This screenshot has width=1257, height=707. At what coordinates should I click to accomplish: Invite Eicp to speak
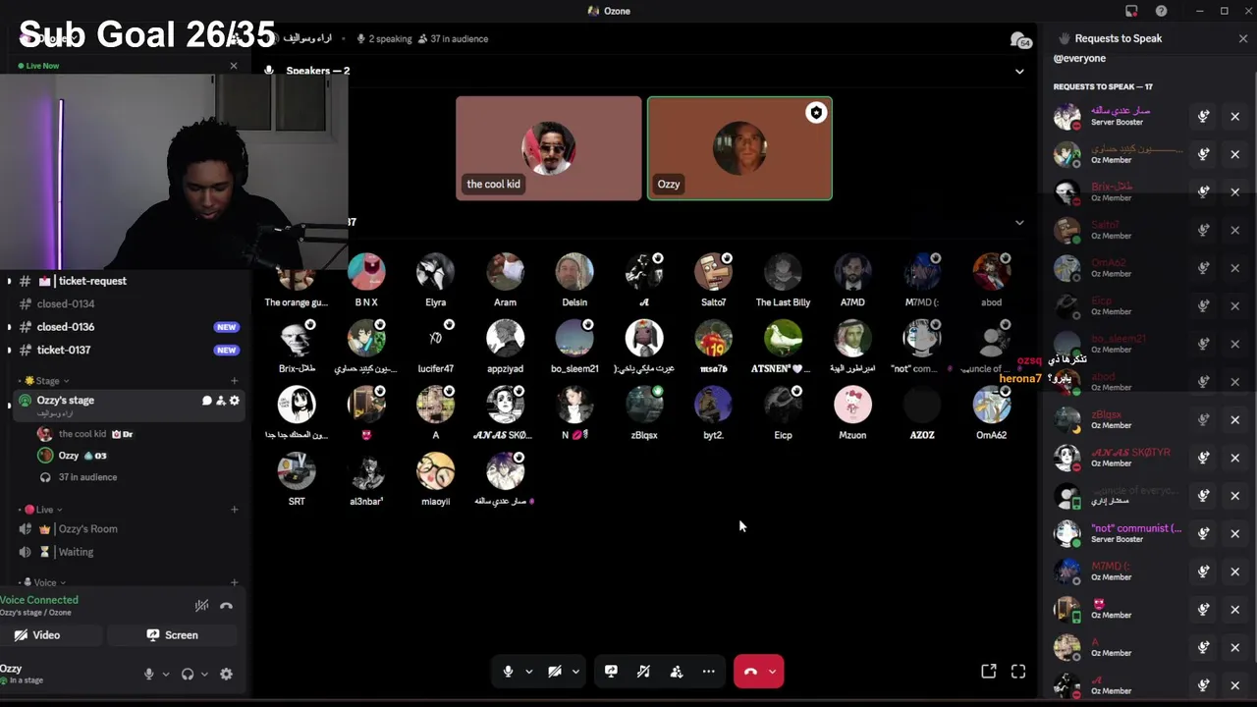point(1203,305)
